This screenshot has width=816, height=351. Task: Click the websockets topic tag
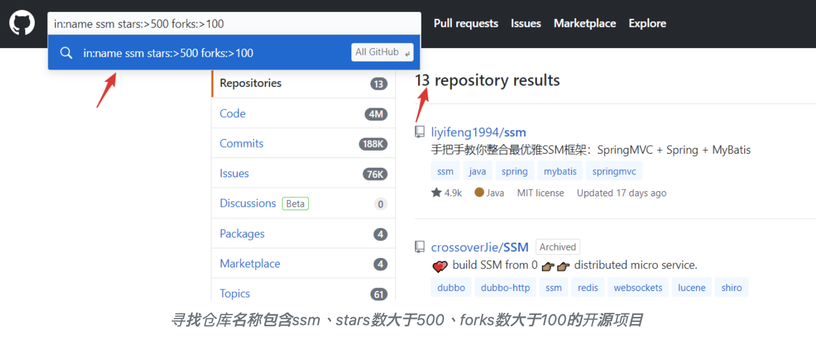[x=638, y=287]
